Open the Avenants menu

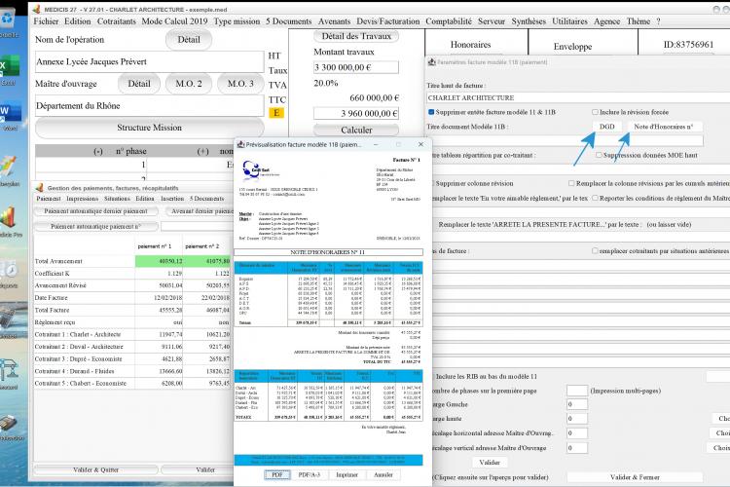[x=334, y=21]
